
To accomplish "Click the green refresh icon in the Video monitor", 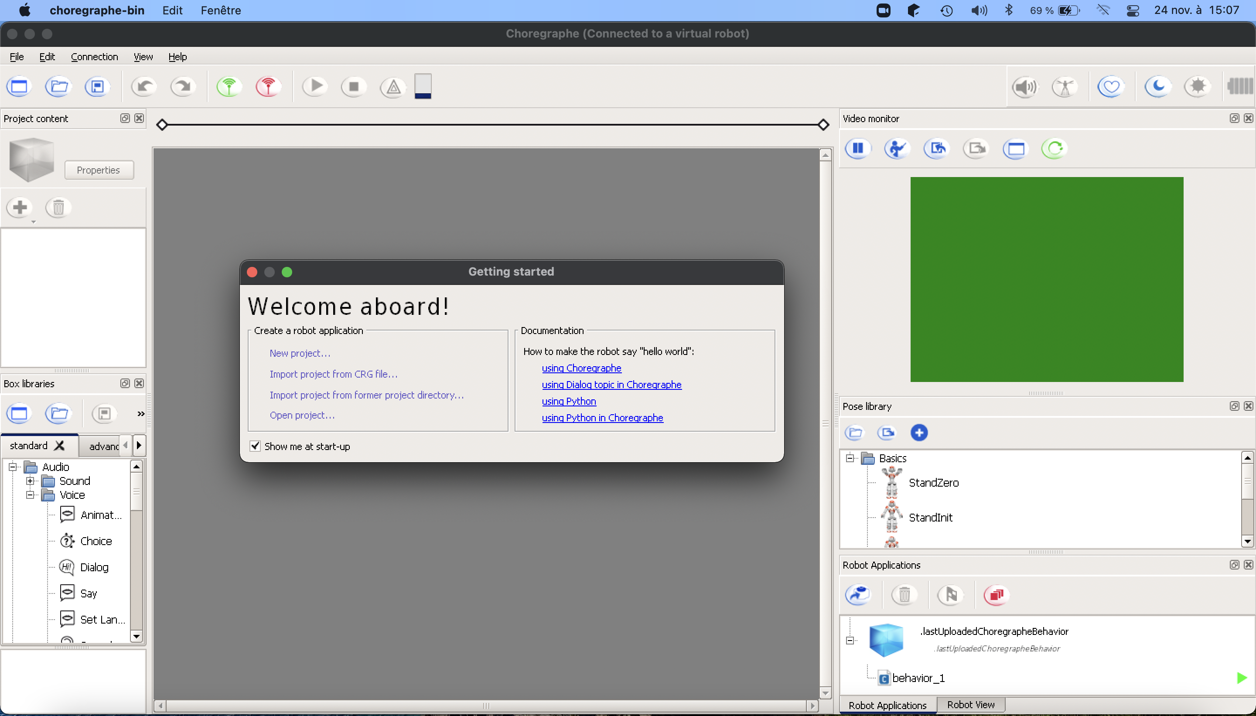I will pyautogui.click(x=1055, y=149).
